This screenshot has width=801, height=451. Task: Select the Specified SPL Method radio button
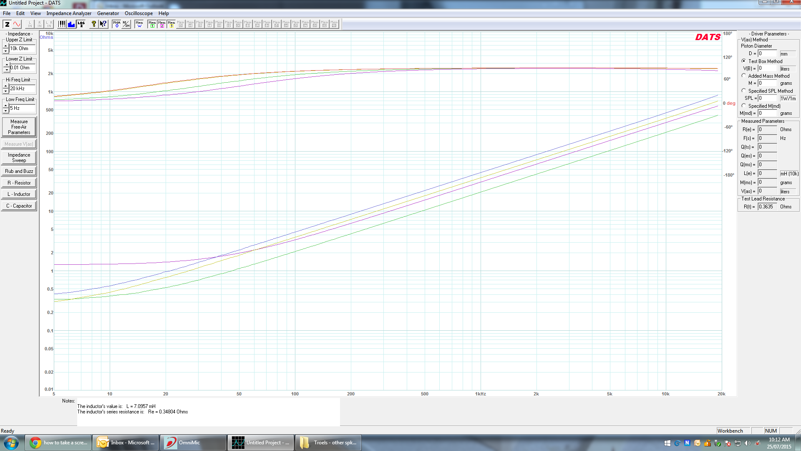[744, 91]
